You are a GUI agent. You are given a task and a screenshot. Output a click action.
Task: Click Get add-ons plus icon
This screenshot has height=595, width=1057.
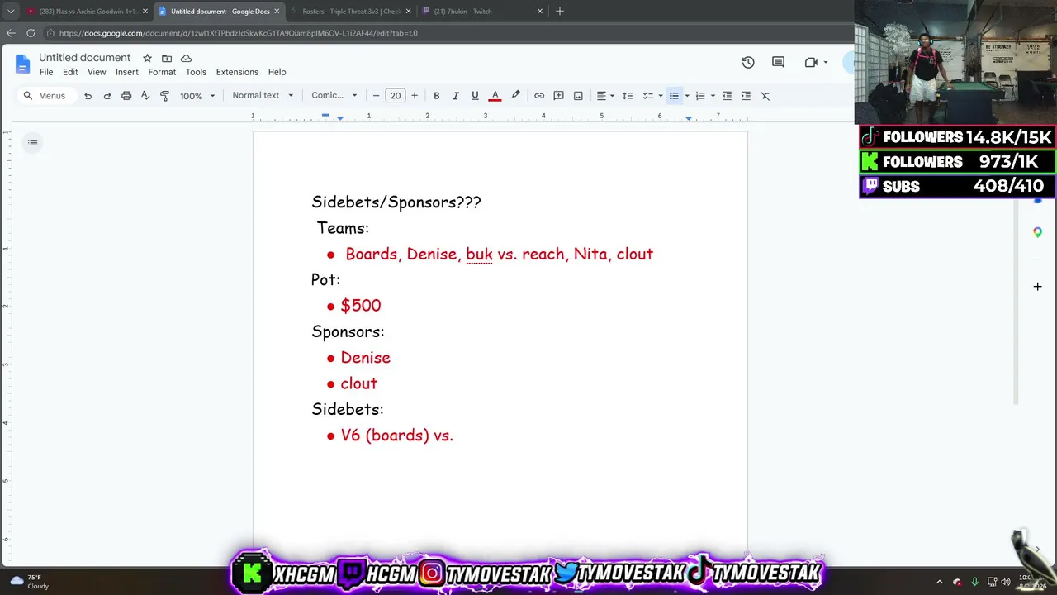coord(1037,287)
